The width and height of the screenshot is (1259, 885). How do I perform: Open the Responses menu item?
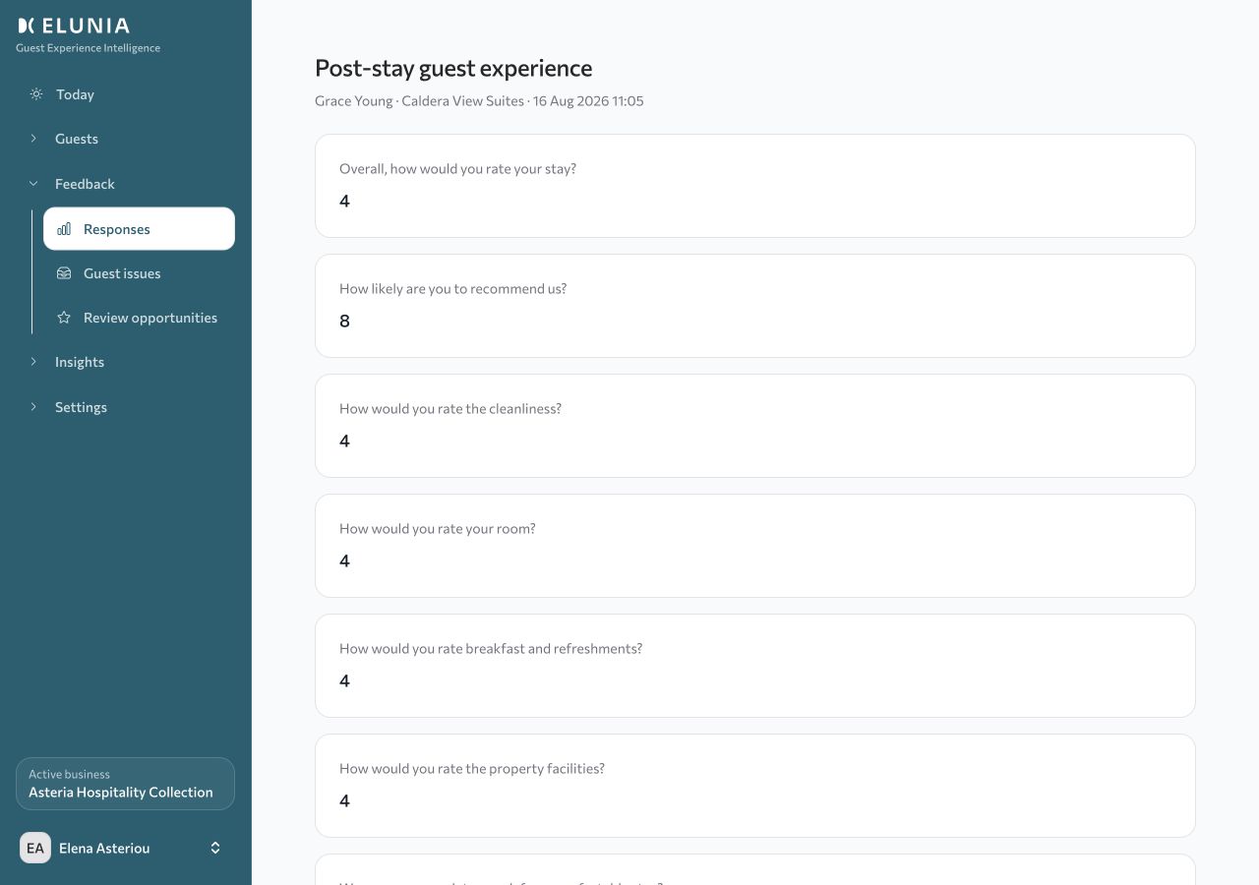[139, 229]
